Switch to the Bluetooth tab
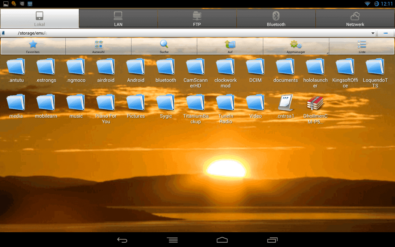 (x=276, y=19)
